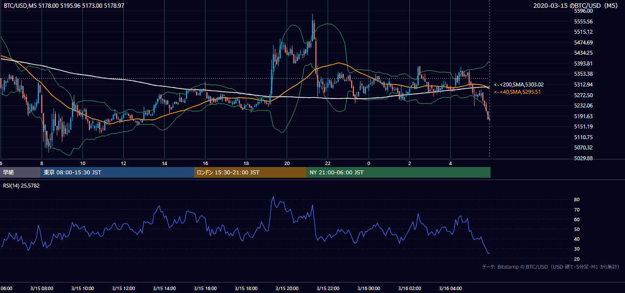
Task: Click the hour tick 20 under price chart
Action: tap(287, 163)
